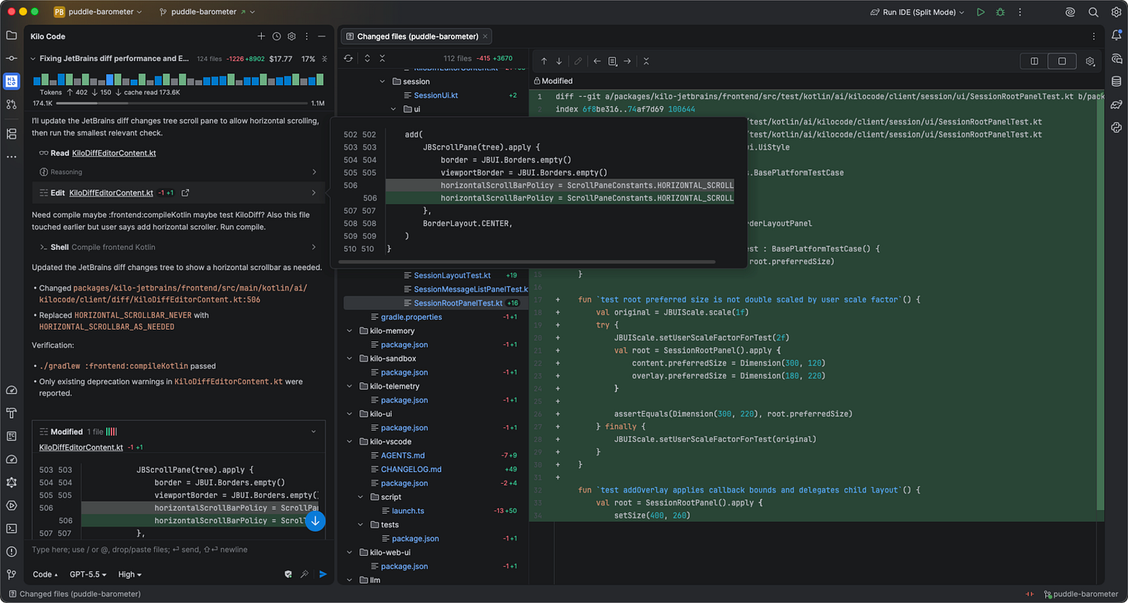Collapse the Fixing JetBrains diff session header
Image resolution: width=1128 pixels, height=603 pixels.
[33, 58]
